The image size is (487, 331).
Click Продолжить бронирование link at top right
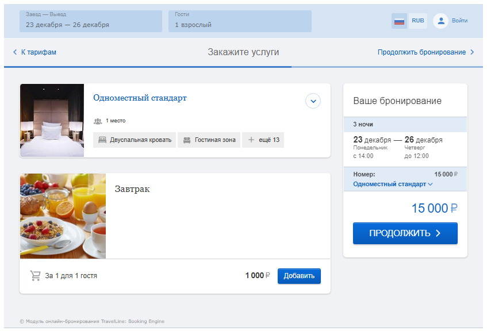click(421, 52)
